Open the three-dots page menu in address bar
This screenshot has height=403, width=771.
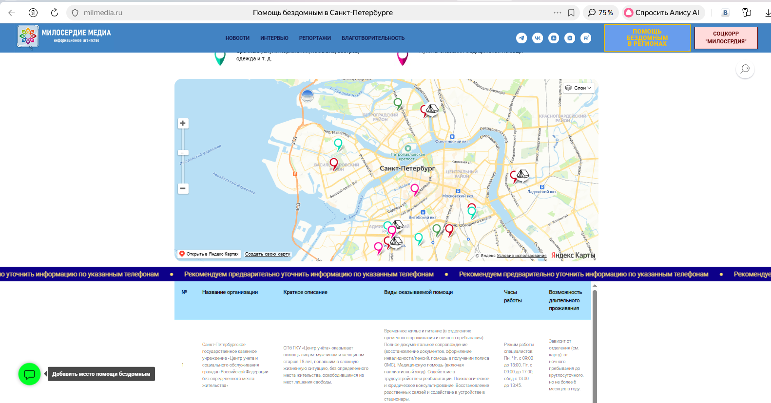[x=557, y=13]
